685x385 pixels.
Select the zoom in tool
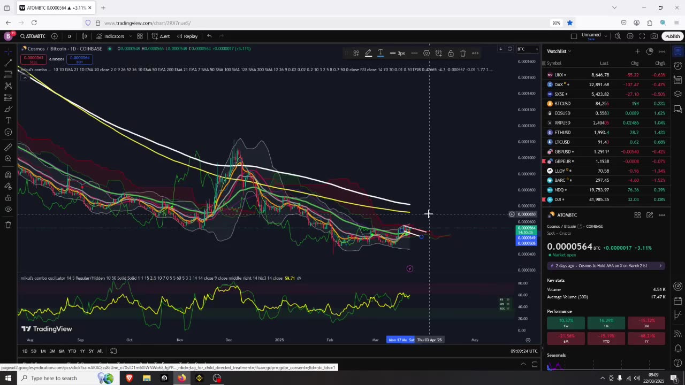pyautogui.click(x=8, y=159)
